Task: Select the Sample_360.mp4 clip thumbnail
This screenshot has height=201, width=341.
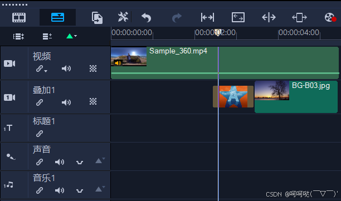Action: coord(129,56)
